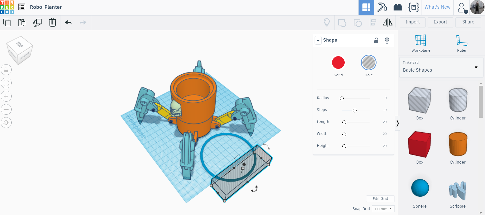Viewport: 485px width, 215px height.
Task: Click Fit all in view button
Action: coord(6,83)
